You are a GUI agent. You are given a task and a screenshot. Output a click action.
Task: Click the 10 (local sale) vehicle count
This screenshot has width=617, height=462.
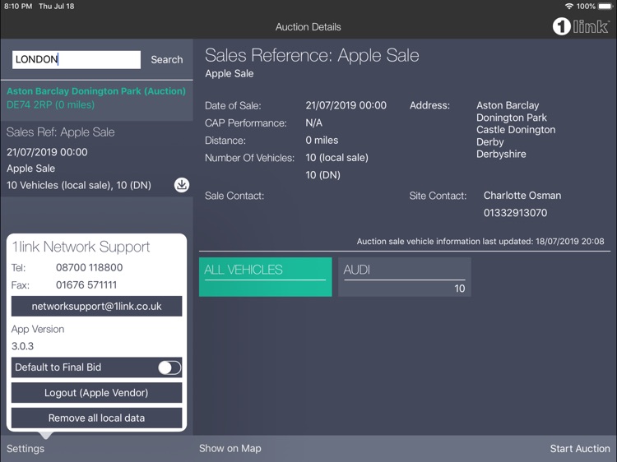coord(336,158)
